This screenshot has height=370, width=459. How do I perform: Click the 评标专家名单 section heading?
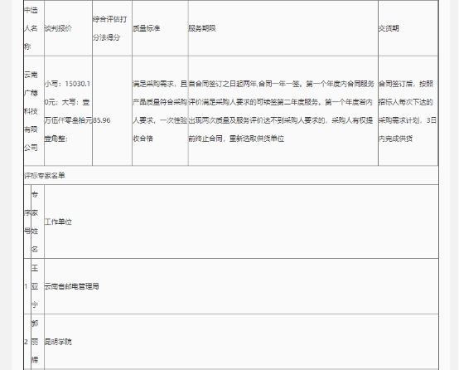tap(45, 176)
